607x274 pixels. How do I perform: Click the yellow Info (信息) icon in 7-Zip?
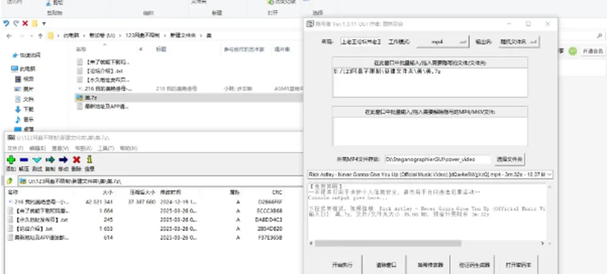89,160
